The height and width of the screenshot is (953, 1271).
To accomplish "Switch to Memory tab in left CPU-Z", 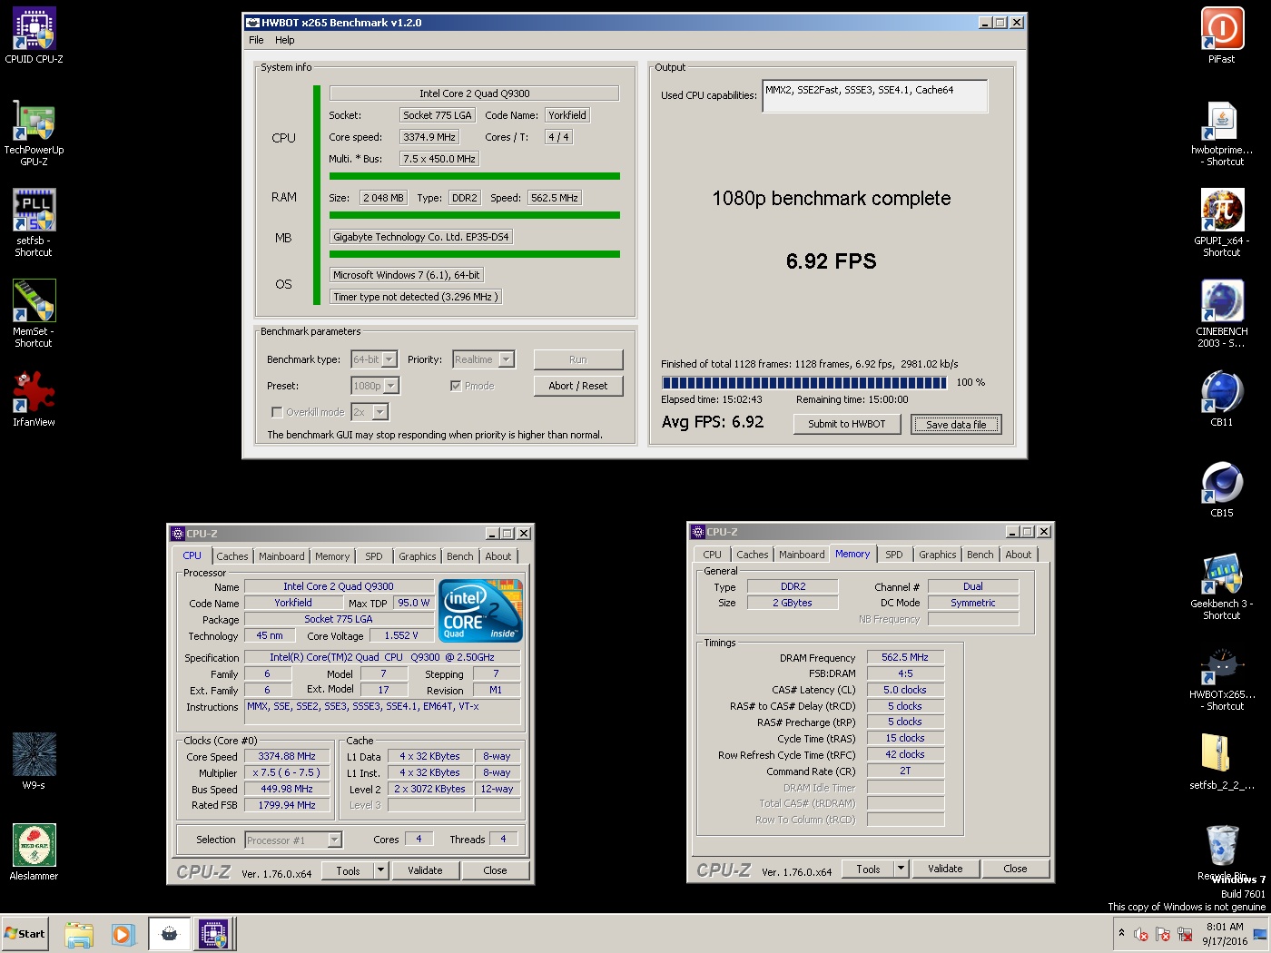I will coord(332,556).
